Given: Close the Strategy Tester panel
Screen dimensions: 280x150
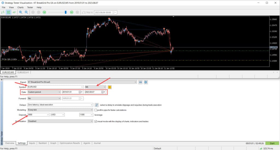Looking at the screenshot, I should [x=2, y=80].
